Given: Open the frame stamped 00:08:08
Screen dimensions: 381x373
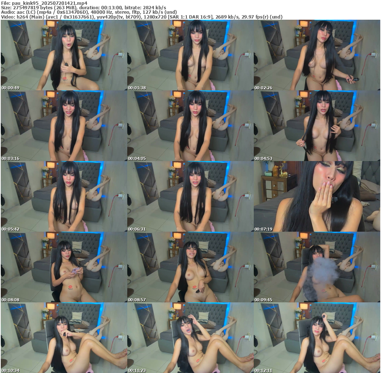Looking at the screenshot, I should coord(64,267).
